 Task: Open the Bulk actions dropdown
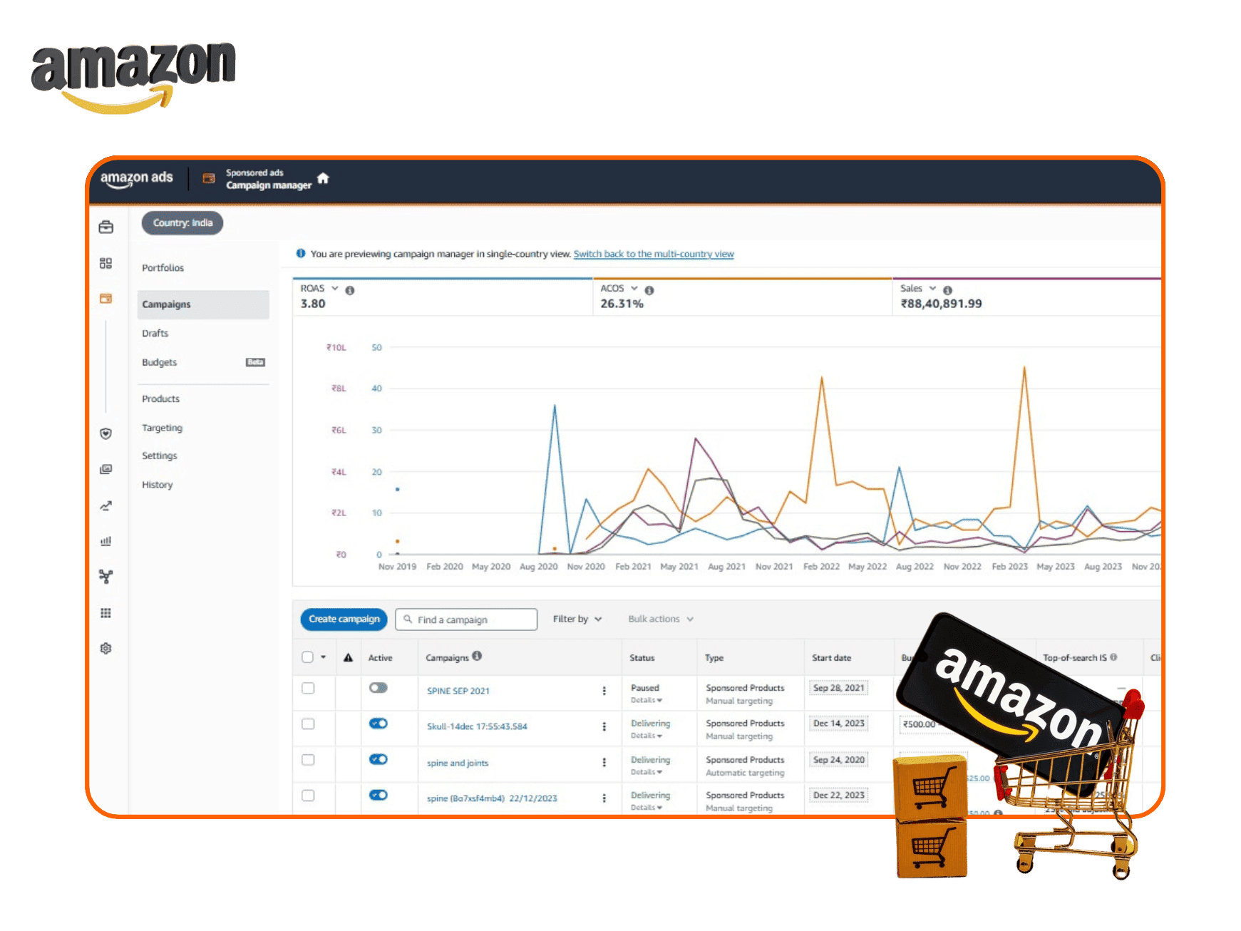(x=661, y=619)
